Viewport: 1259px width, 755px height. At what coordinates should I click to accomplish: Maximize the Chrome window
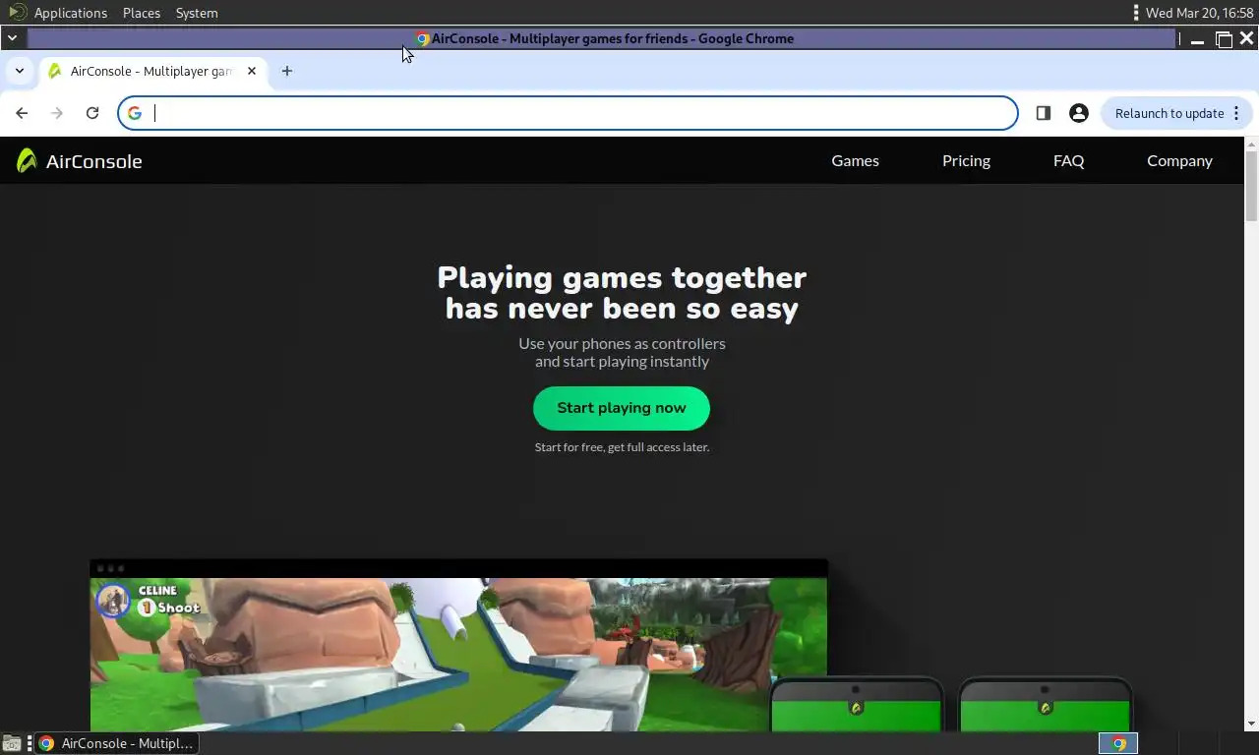point(1224,39)
